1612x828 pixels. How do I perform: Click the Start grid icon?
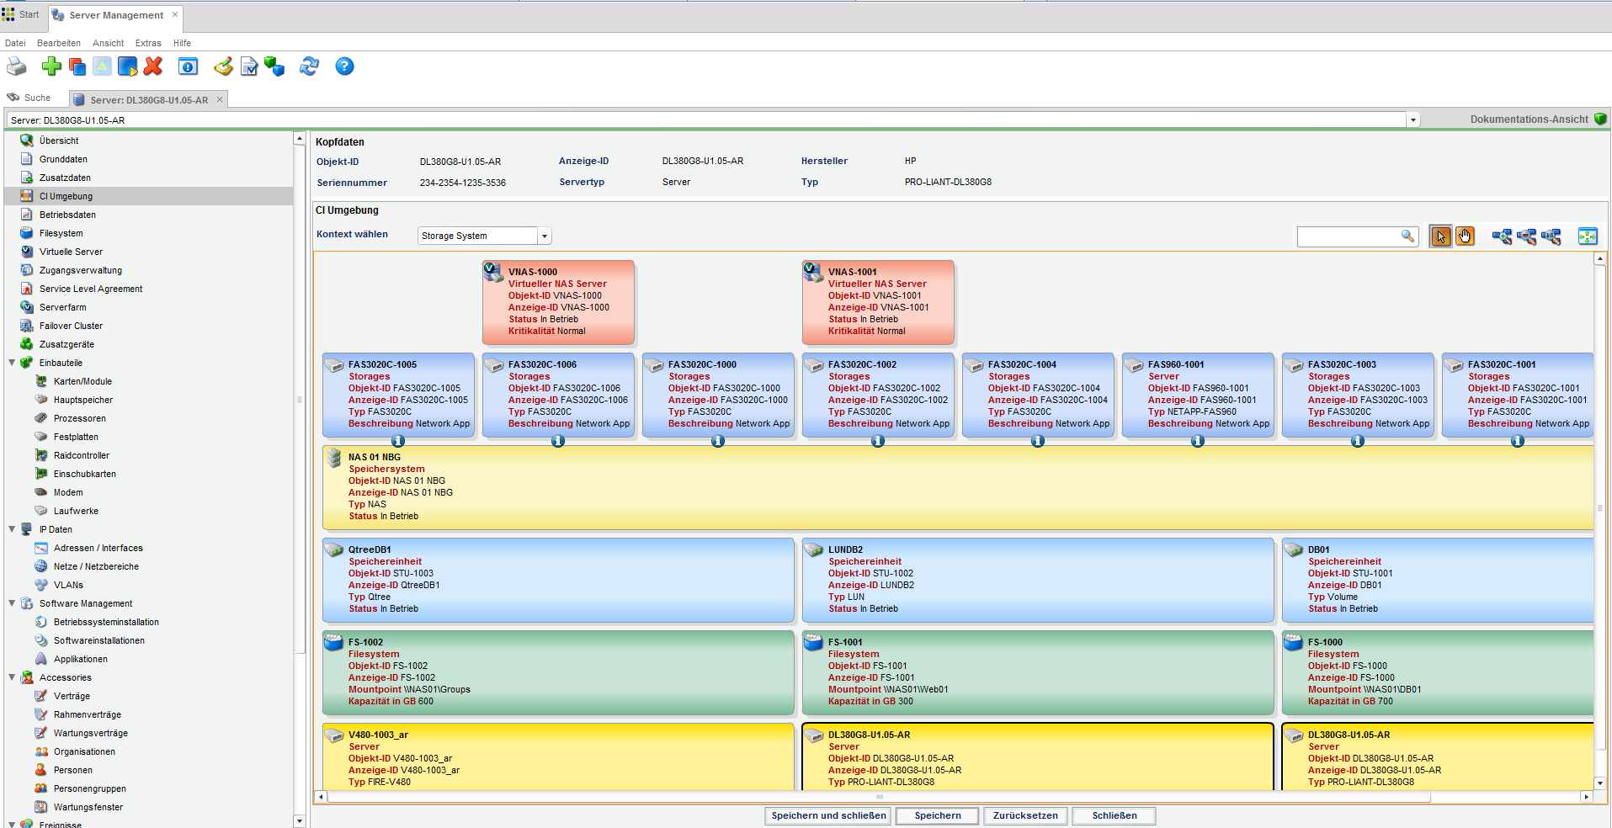click(x=8, y=14)
